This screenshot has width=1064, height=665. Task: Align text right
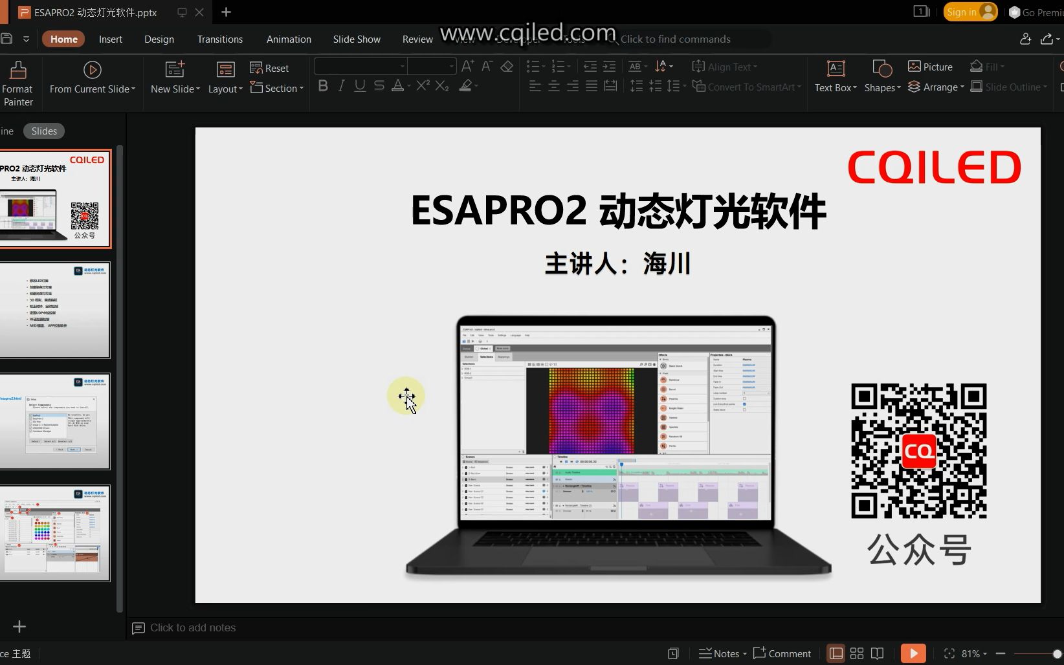tap(573, 86)
